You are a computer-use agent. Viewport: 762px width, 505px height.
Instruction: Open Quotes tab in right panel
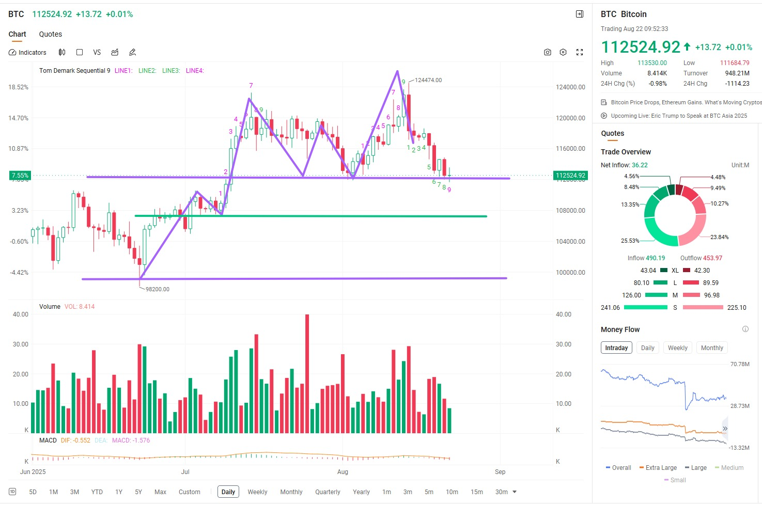tap(613, 133)
